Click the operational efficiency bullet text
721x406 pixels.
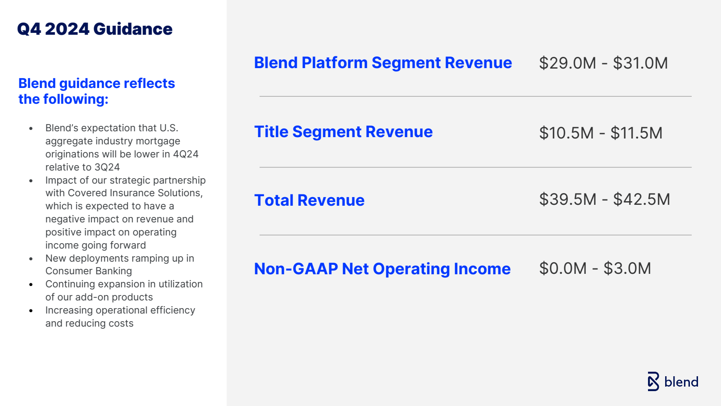120,317
